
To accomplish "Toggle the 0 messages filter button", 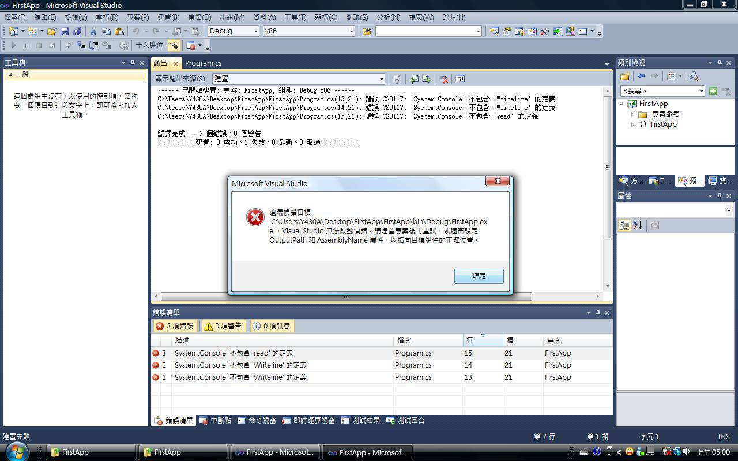I will (x=272, y=326).
